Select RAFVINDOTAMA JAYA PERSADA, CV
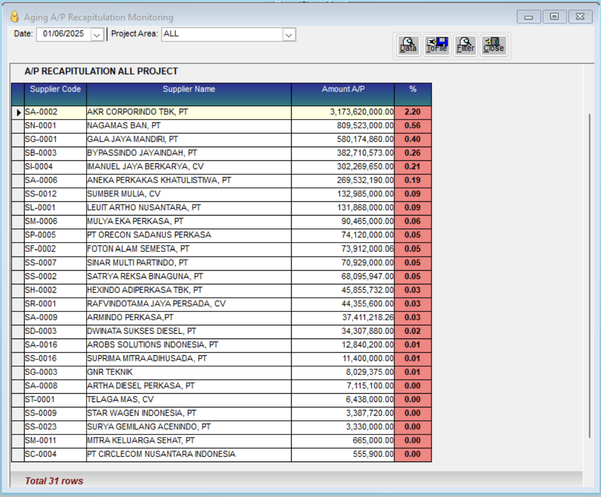The image size is (601, 497). (x=189, y=304)
